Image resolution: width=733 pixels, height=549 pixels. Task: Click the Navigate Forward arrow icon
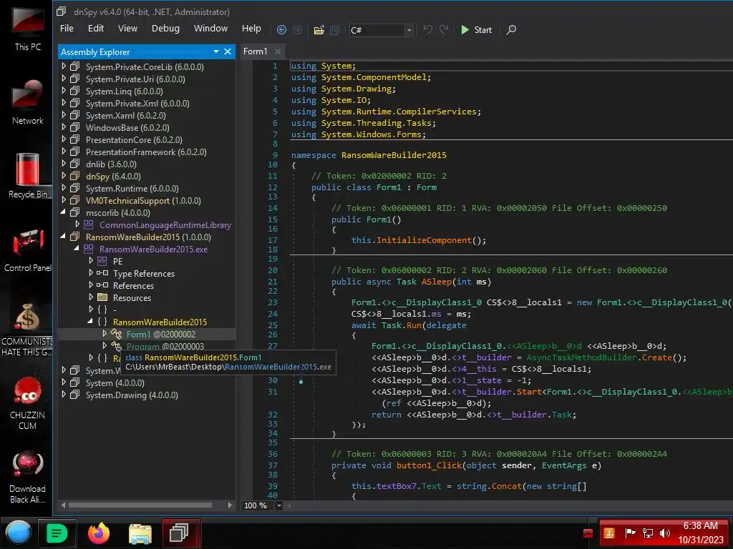297,30
